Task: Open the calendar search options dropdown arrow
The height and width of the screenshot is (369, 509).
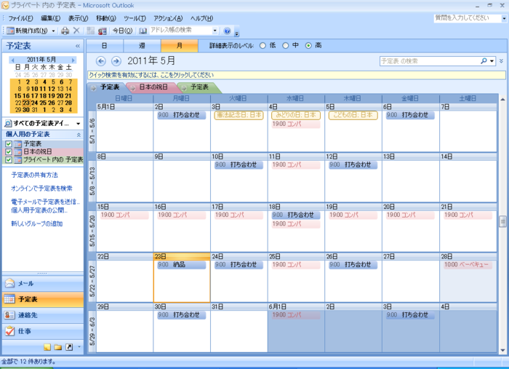Action: click(492, 61)
